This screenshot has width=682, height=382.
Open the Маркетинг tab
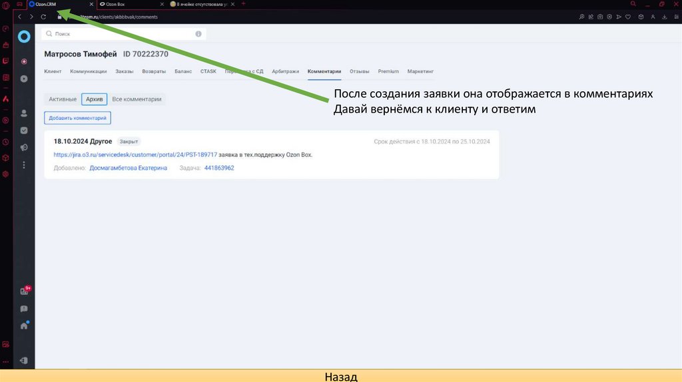tap(421, 71)
